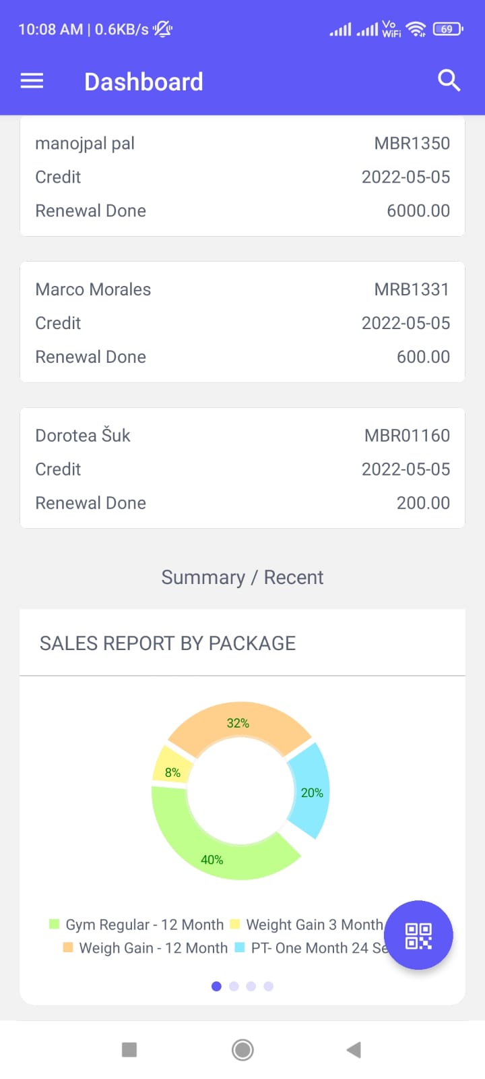Toggle Weight Gain 3 Month legend entry
Screen dimensions: 485x1079
click(306, 925)
